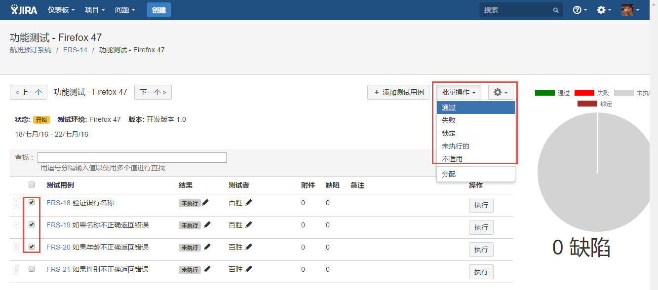
Task: Execute test FRS-19
Action: pos(481,227)
